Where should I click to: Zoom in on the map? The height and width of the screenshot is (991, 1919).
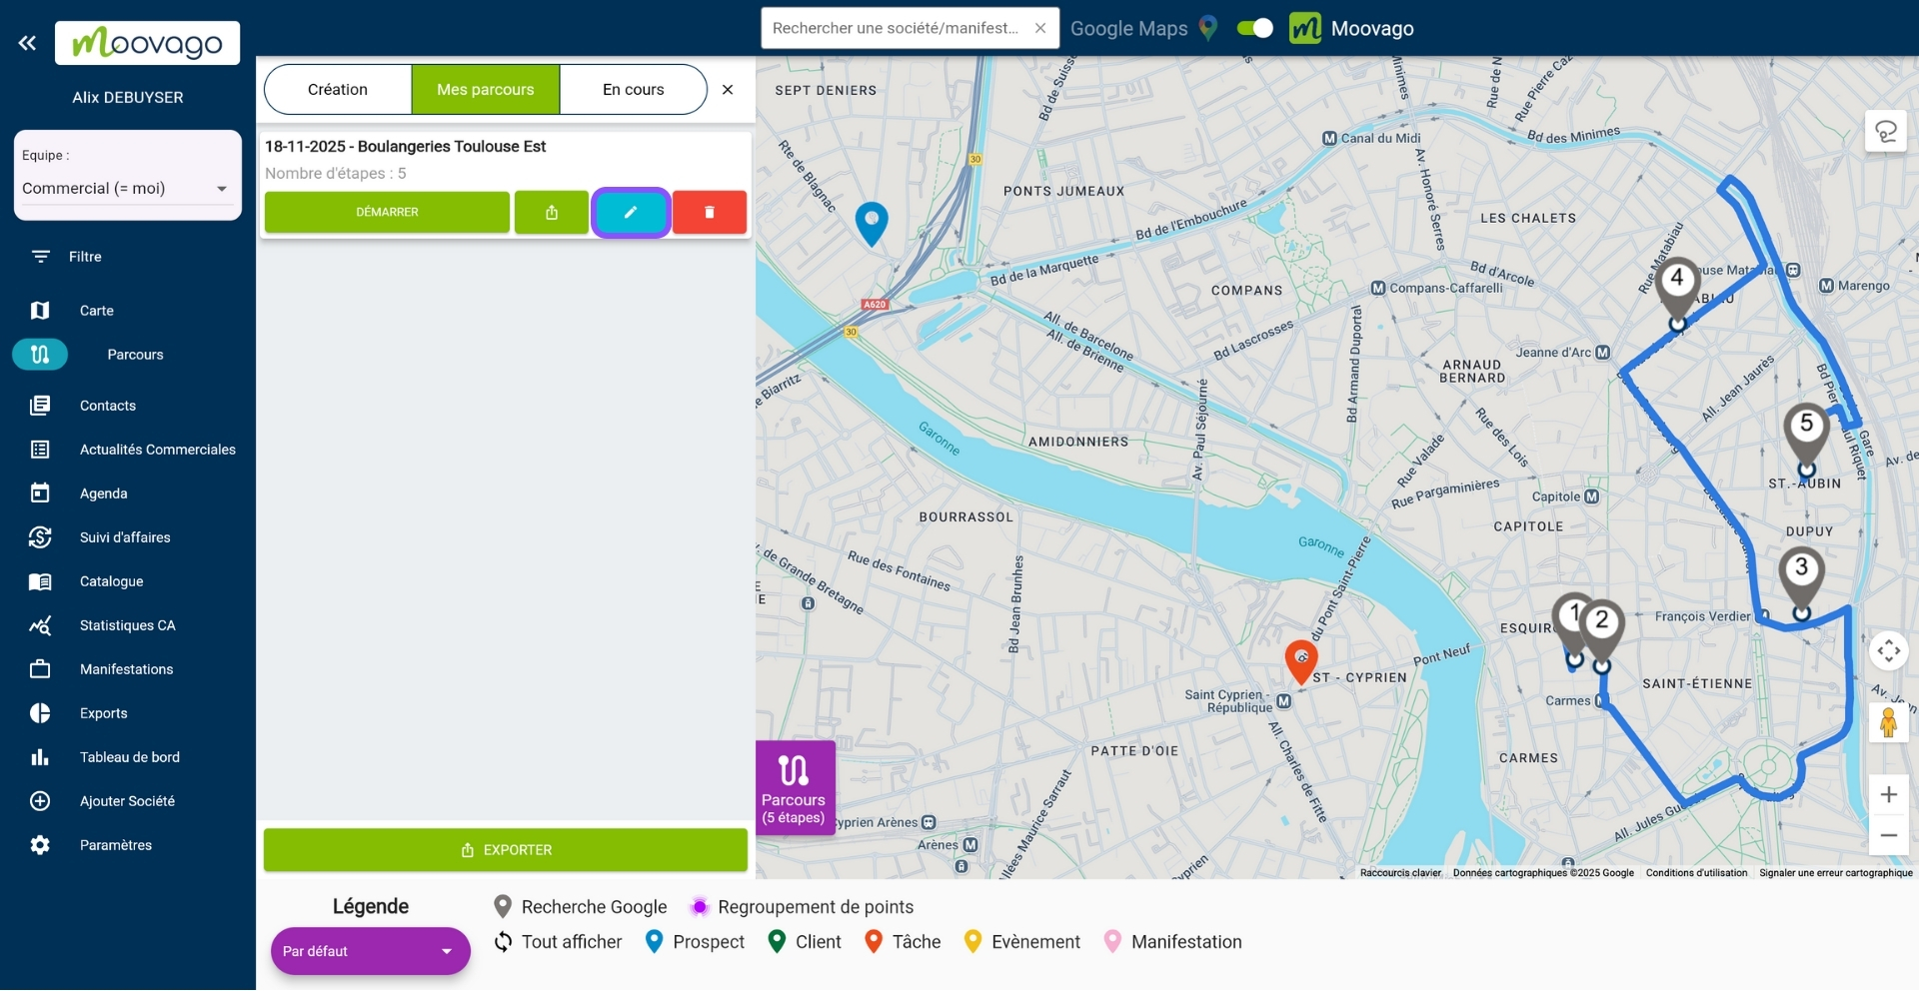pos(1888,795)
